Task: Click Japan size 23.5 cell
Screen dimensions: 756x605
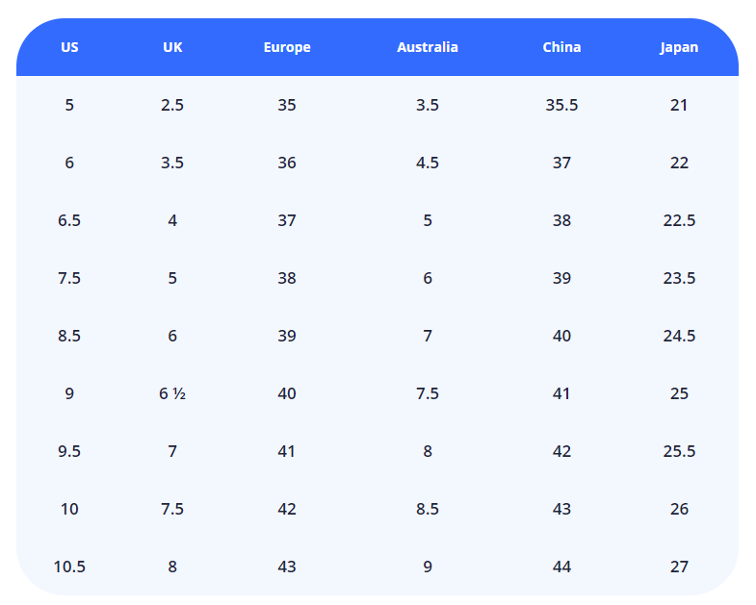Action: (x=679, y=278)
